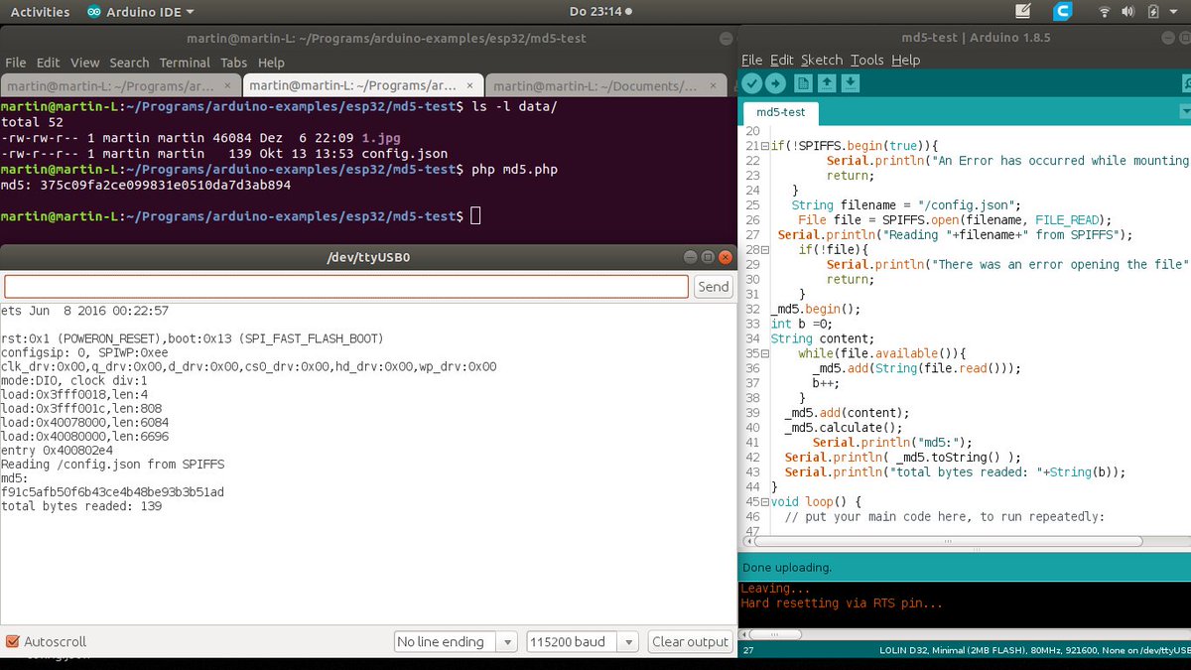Click 'total bytes readed: 139' line
Image resolution: width=1191 pixels, height=670 pixels.
81,506
